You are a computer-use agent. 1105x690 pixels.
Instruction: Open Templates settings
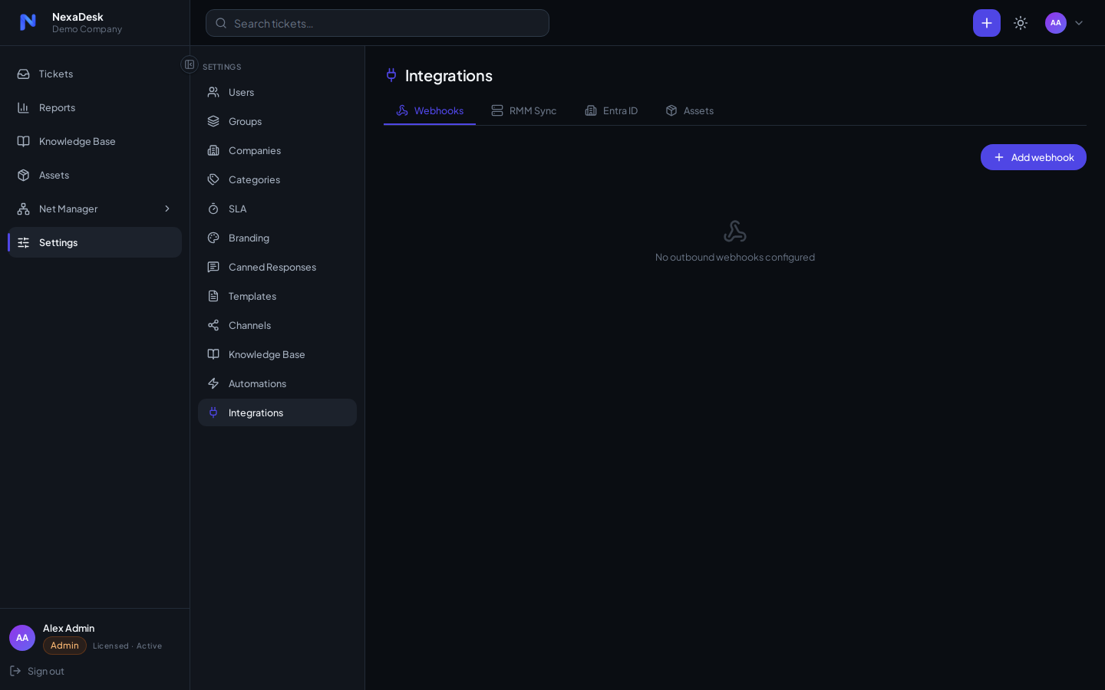277,296
